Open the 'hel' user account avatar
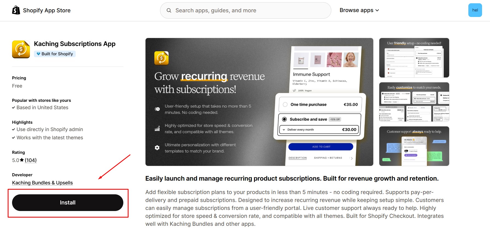The width and height of the screenshot is (490, 234). click(475, 10)
